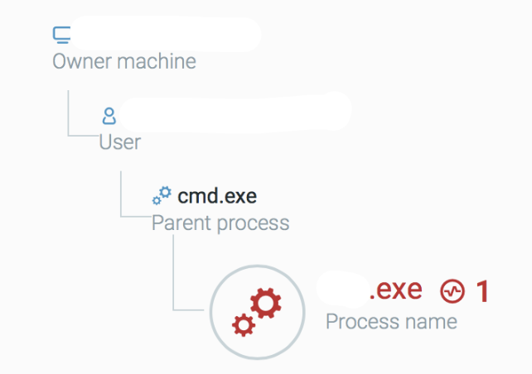532x374 pixels.
Task: Click the large red gear cog
Action: (266, 303)
